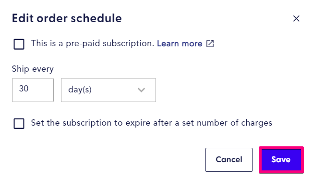Click the 'Set the subscription to expire' label text

pyautogui.click(x=152, y=123)
